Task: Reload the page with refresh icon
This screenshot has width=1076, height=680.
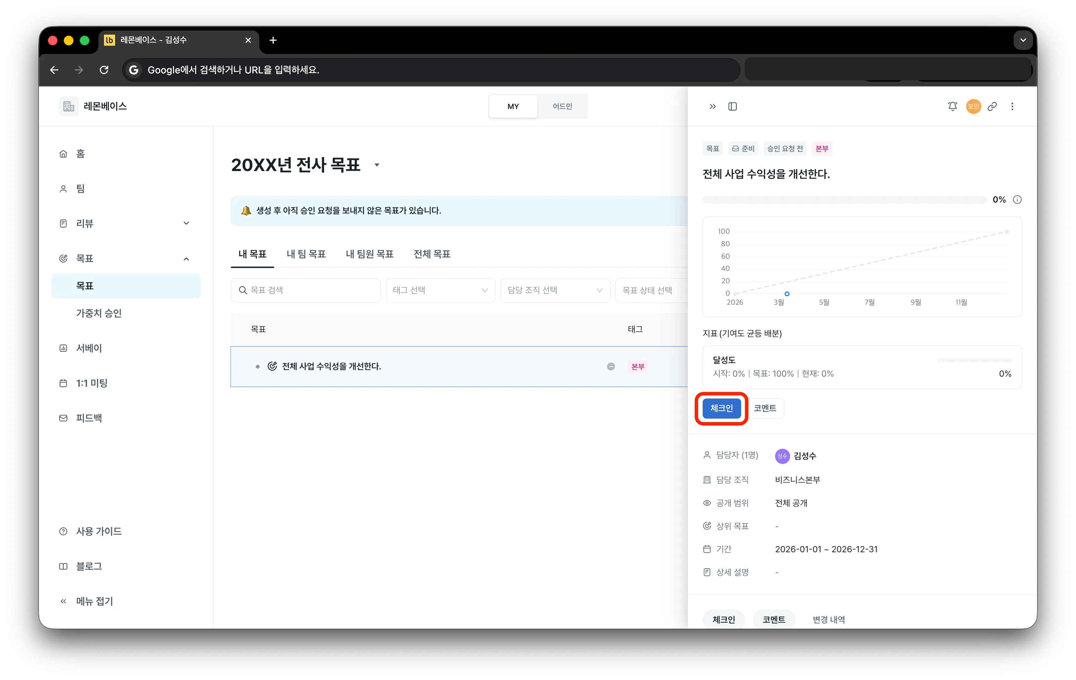Action: pyautogui.click(x=104, y=70)
